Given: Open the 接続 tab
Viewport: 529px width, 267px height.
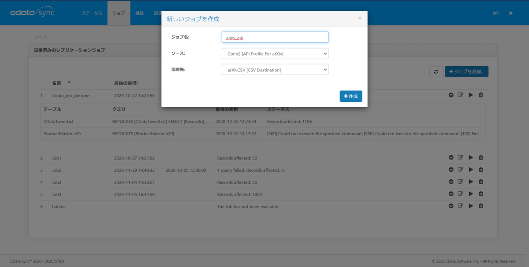Looking at the screenshot, I should point(140,13).
